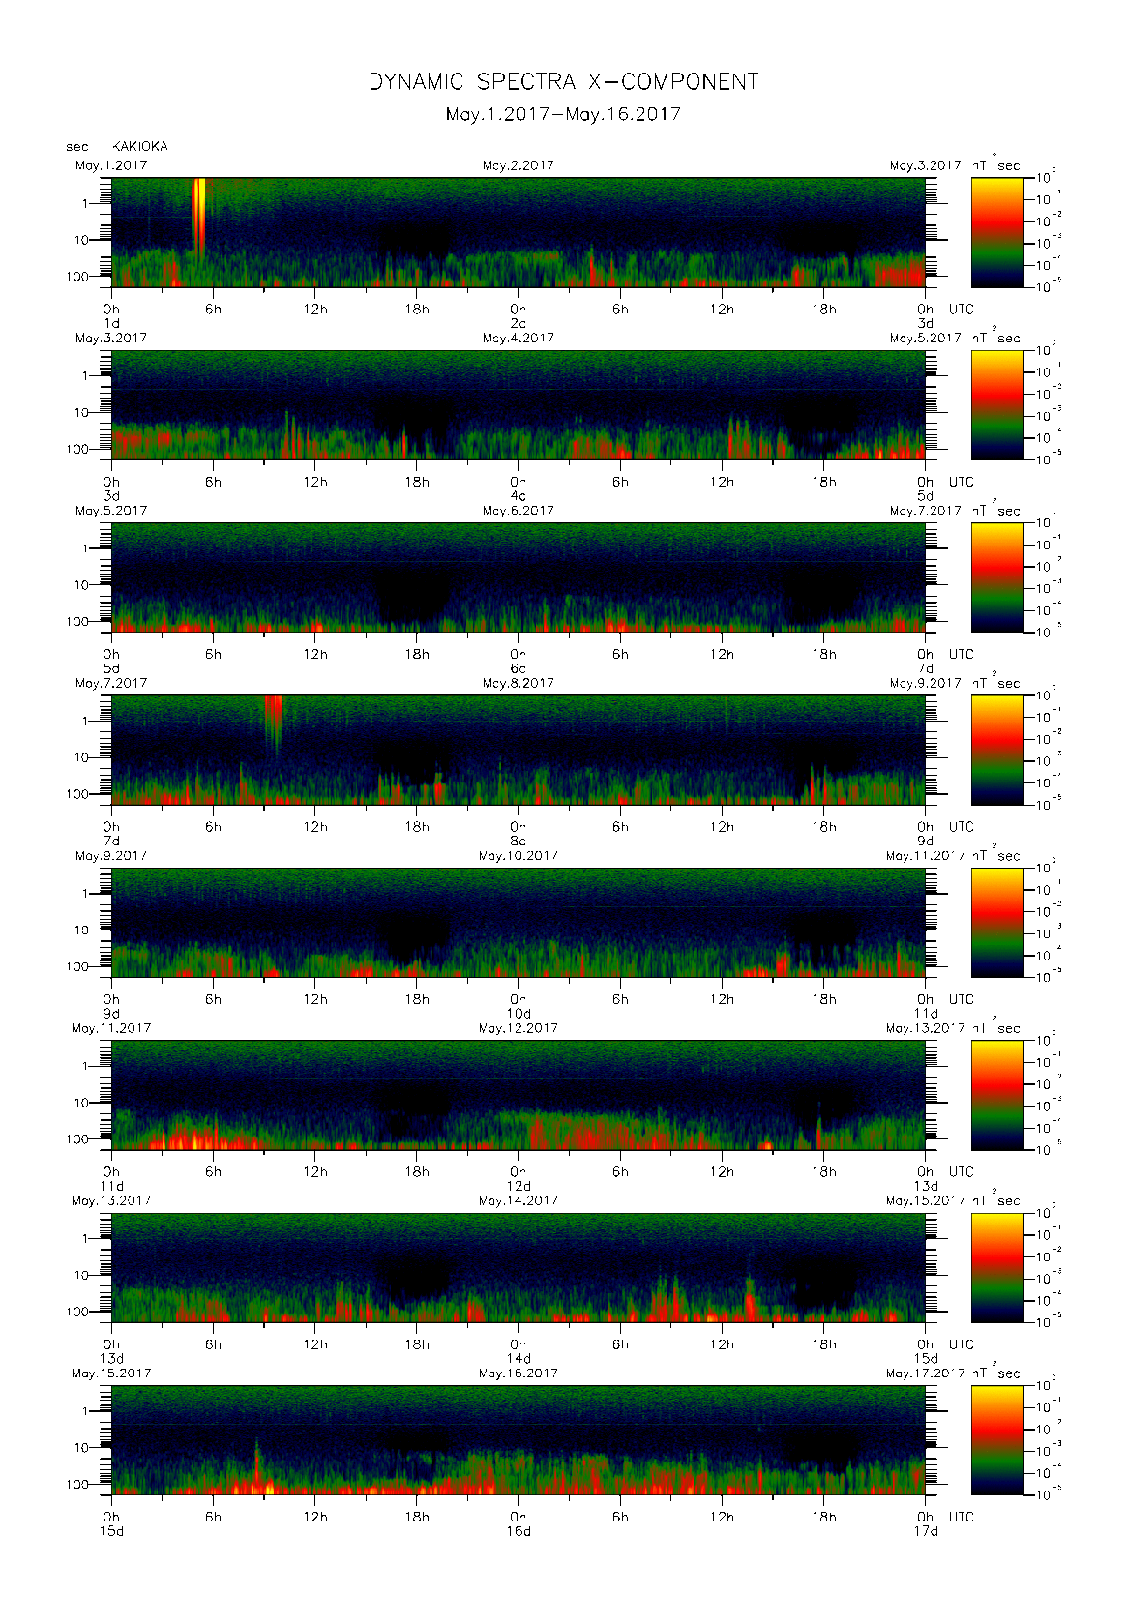
Task: Select the "May.14.2017" date label
Action: (519, 1200)
